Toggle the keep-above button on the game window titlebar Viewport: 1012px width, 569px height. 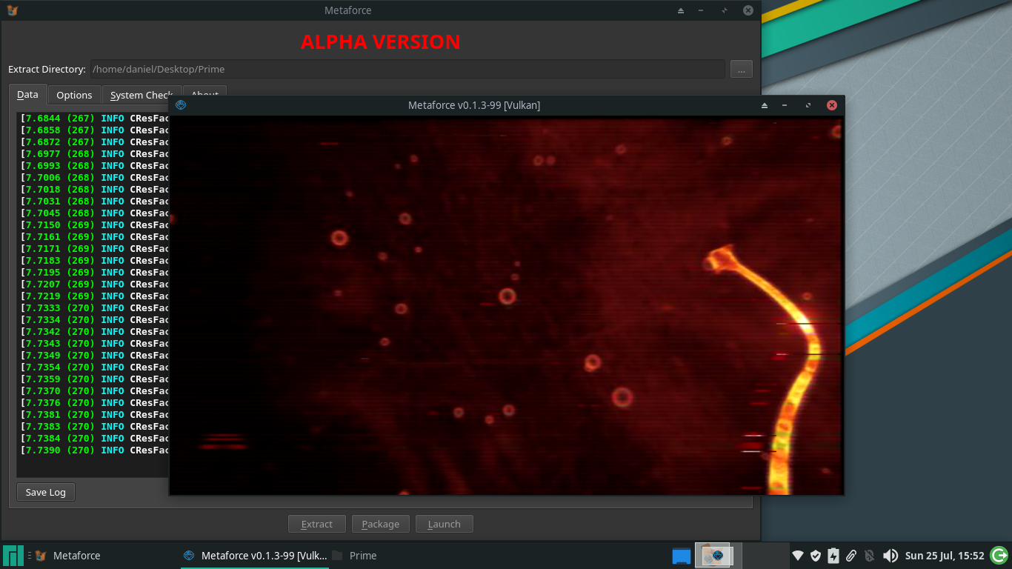tap(764, 105)
